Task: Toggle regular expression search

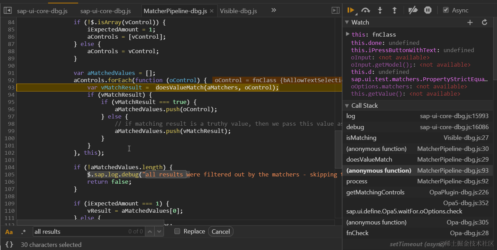Action: (23, 232)
